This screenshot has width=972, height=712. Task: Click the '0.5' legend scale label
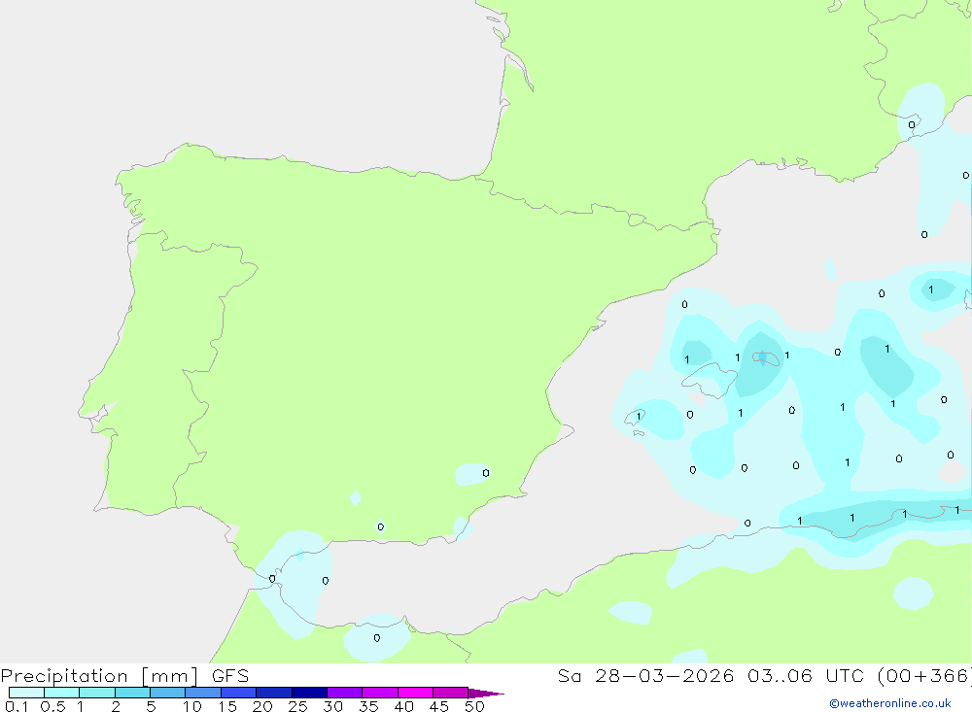point(52,706)
